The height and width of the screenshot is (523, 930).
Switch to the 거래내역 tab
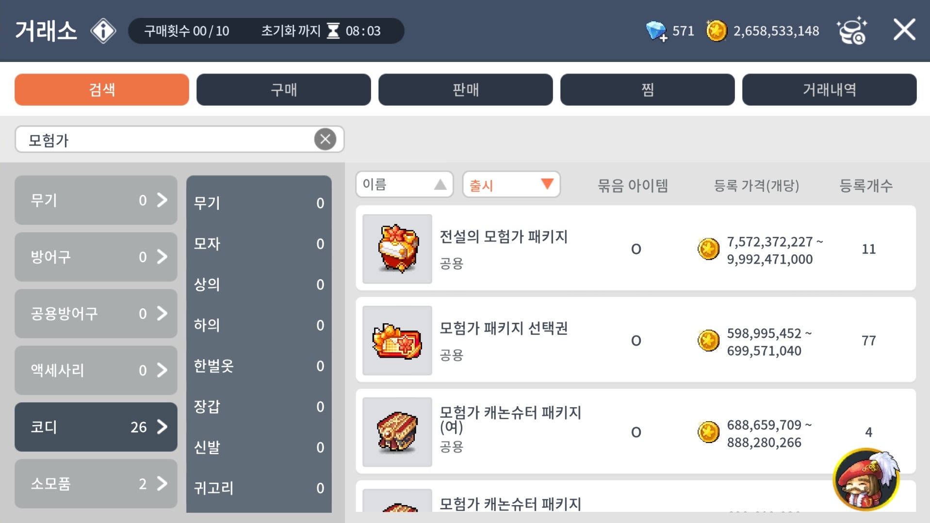click(x=830, y=90)
